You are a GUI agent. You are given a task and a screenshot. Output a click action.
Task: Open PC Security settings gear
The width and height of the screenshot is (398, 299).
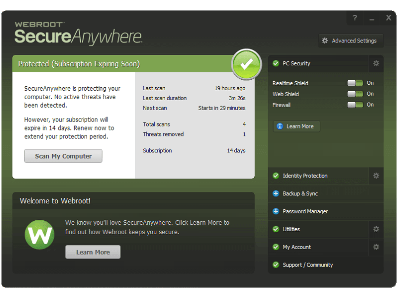[376, 64]
